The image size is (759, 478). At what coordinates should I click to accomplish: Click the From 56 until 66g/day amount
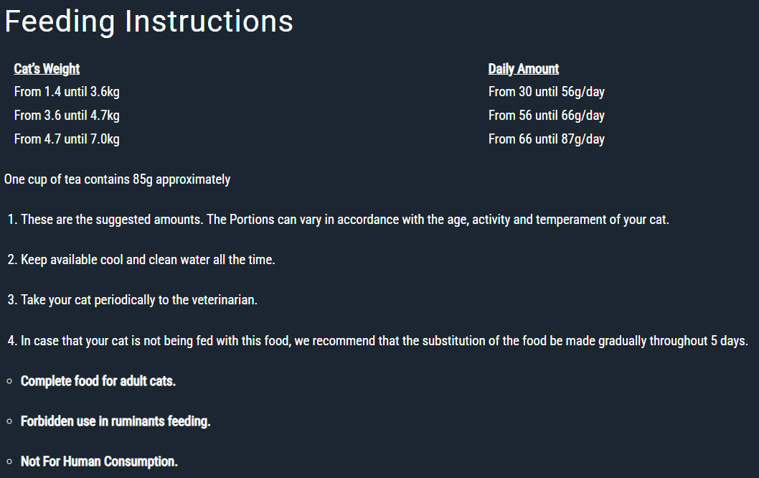547,116
